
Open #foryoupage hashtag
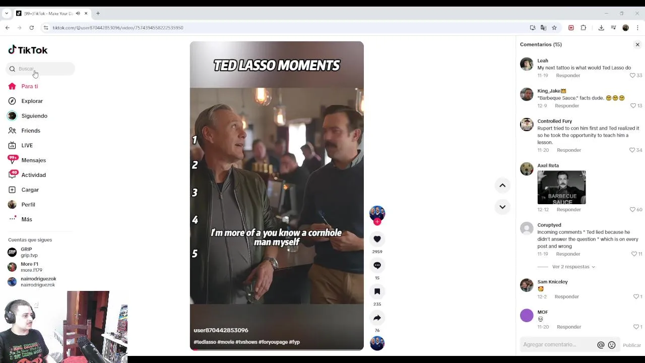pos(273,342)
